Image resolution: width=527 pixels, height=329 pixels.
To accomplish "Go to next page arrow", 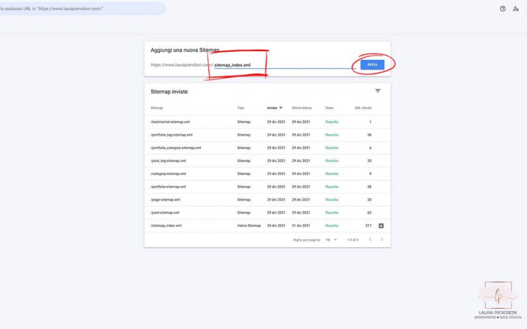I will pyautogui.click(x=382, y=240).
